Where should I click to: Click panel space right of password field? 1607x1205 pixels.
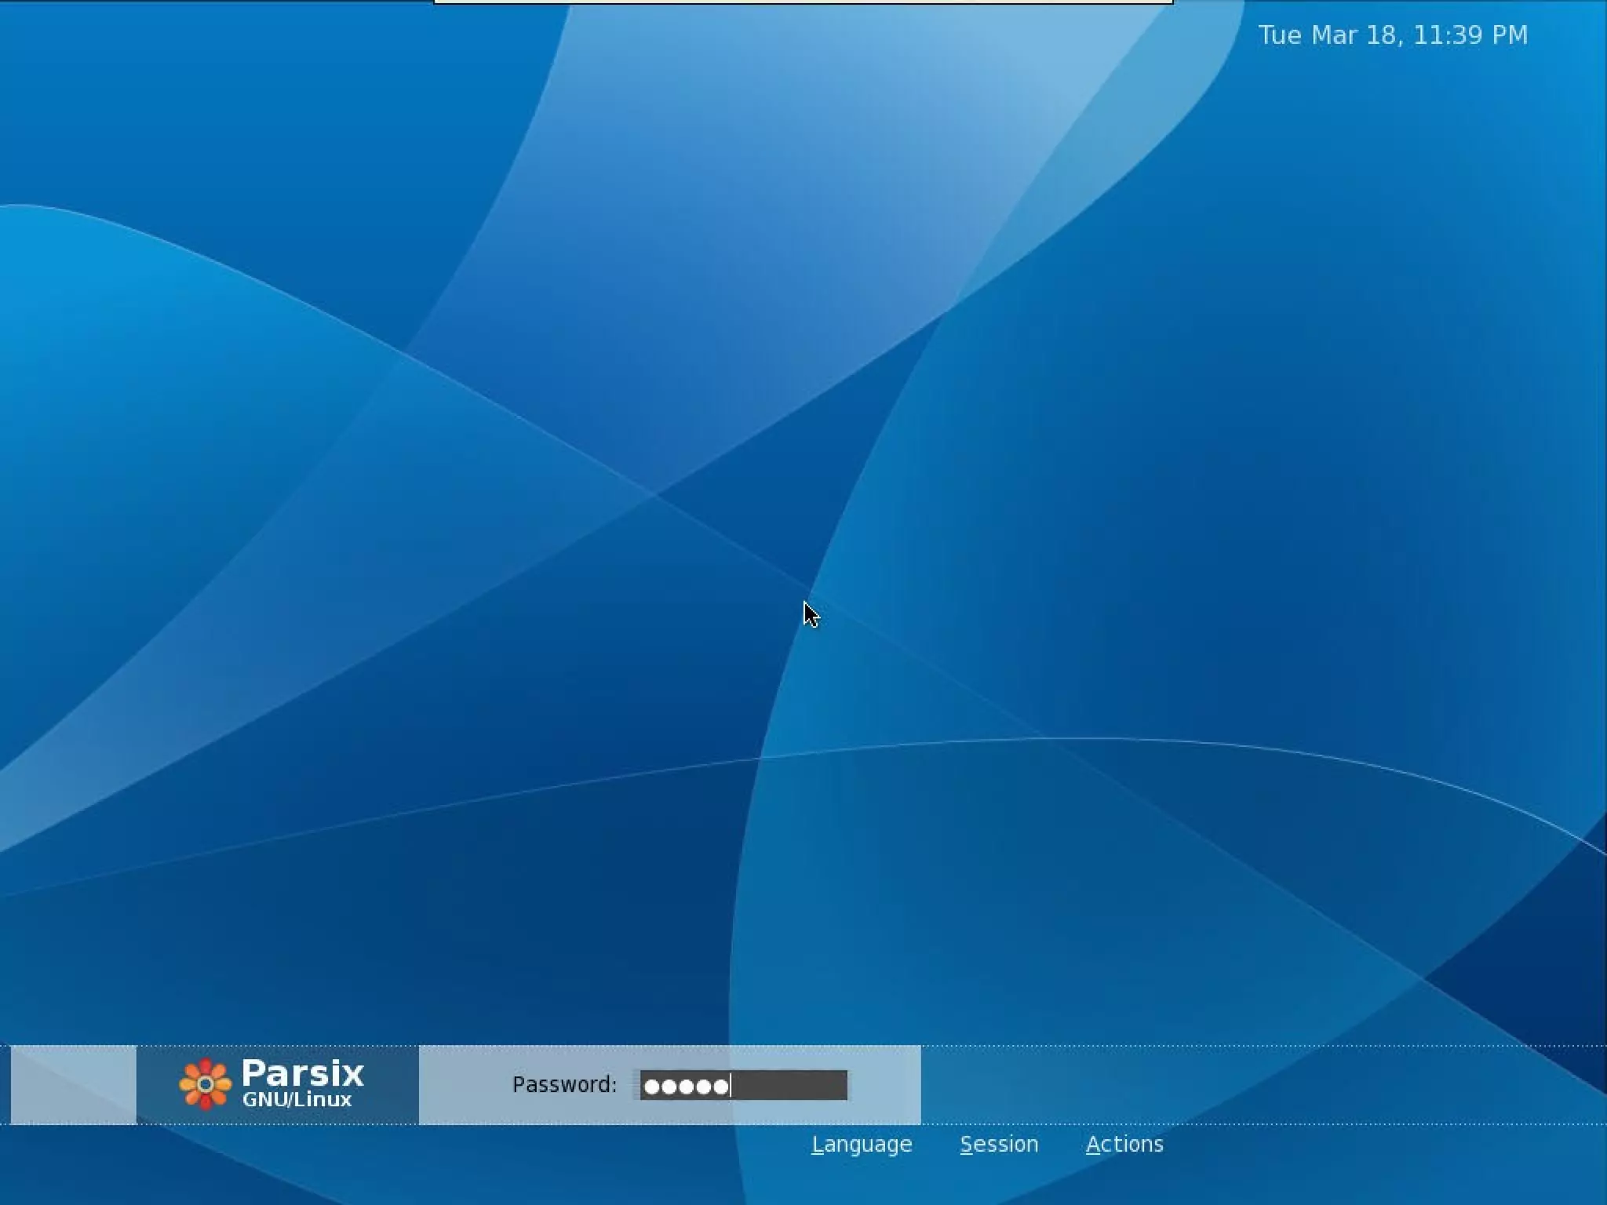tap(884, 1085)
